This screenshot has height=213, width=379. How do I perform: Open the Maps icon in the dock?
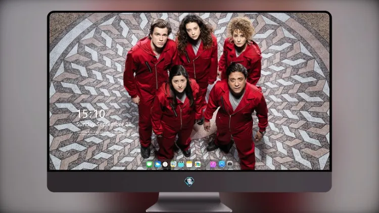pyautogui.click(x=173, y=164)
